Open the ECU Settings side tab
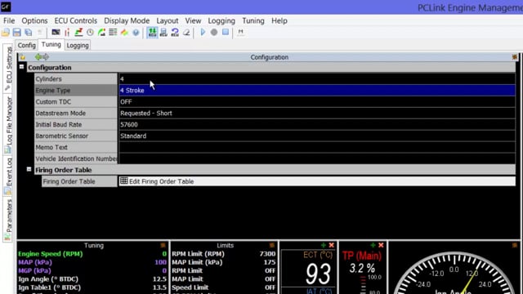Viewport: 523px width, 294px height. pos(8,69)
